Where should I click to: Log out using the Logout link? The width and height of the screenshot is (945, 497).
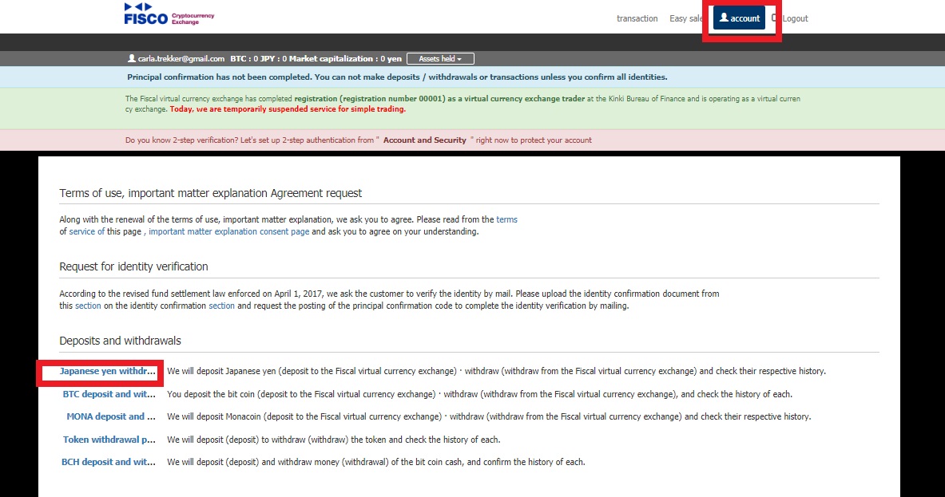tap(795, 18)
